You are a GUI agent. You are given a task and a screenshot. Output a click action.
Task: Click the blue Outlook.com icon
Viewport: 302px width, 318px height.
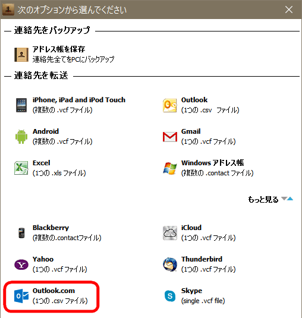pyautogui.click(x=21, y=296)
